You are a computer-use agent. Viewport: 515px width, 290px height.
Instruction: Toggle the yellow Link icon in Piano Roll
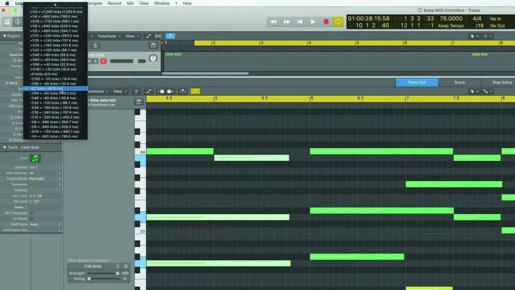click(x=195, y=91)
